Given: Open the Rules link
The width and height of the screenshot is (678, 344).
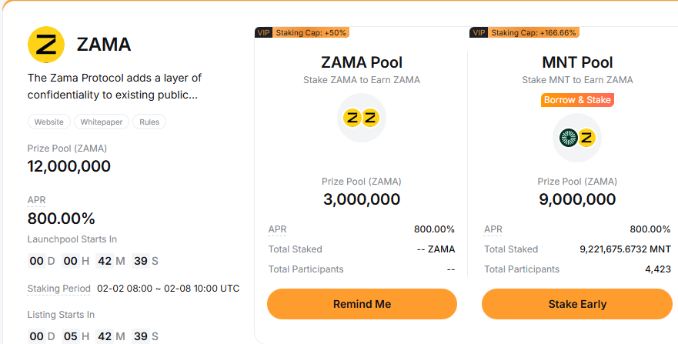Looking at the screenshot, I should pyautogui.click(x=149, y=122).
